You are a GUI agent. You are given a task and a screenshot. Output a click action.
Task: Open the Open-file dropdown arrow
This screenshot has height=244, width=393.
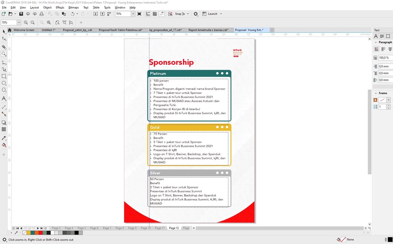click(x=15, y=14)
